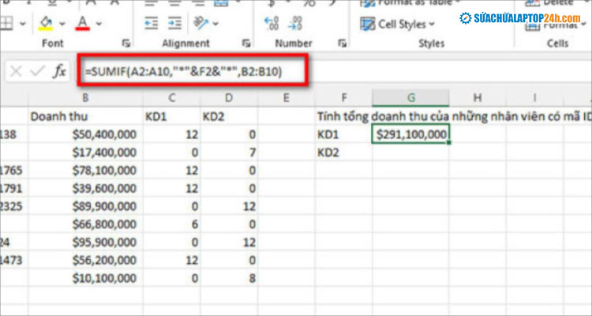Image resolution: width=592 pixels, height=316 pixels.
Task: Select cell with $10,100,000
Action: coord(85,279)
